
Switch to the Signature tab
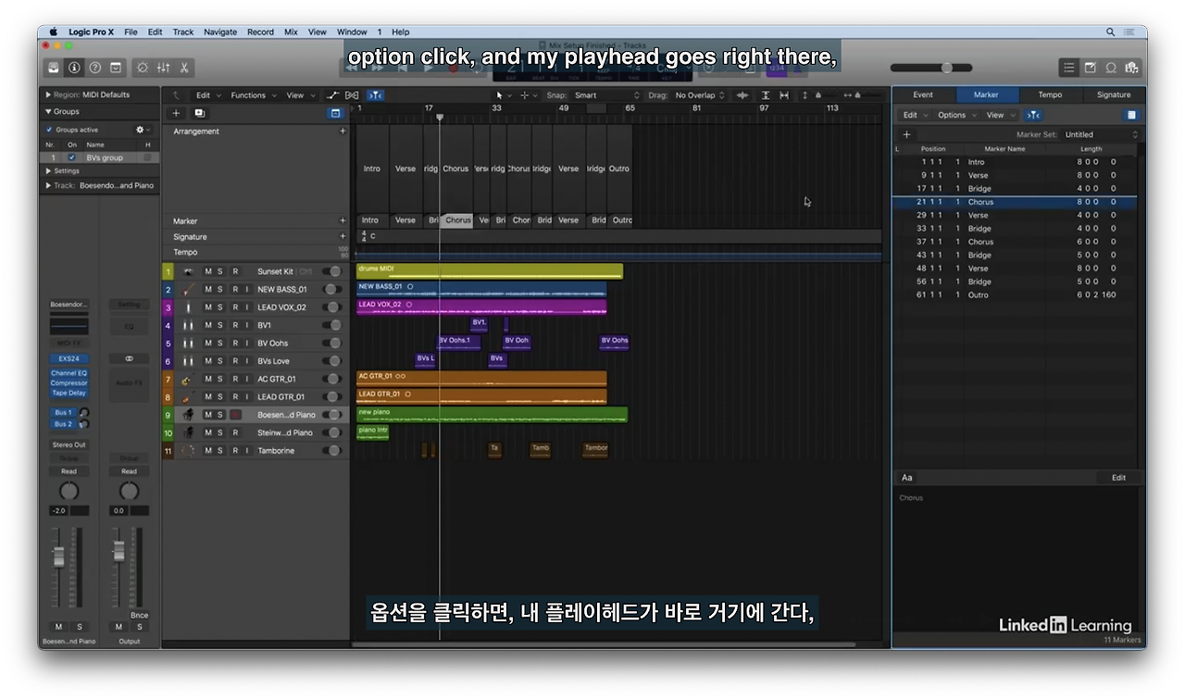pos(1113,94)
